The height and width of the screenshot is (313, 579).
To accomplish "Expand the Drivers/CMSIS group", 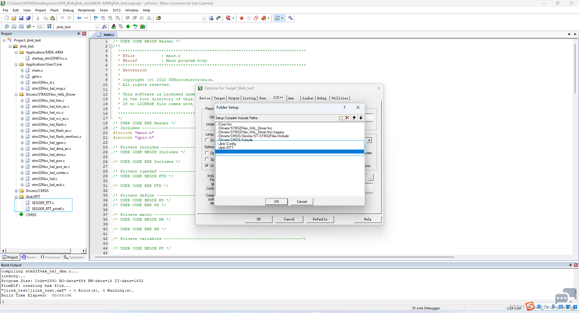I will (16, 191).
